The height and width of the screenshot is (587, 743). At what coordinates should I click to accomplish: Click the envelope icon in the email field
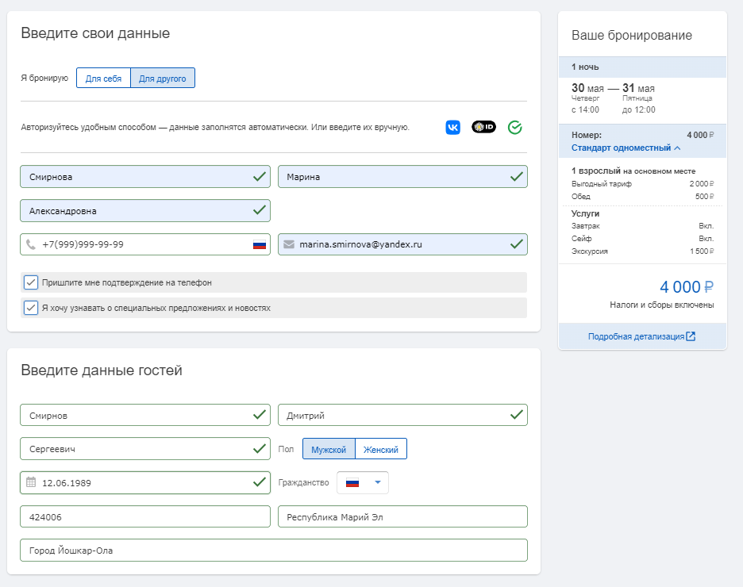[x=289, y=244]
